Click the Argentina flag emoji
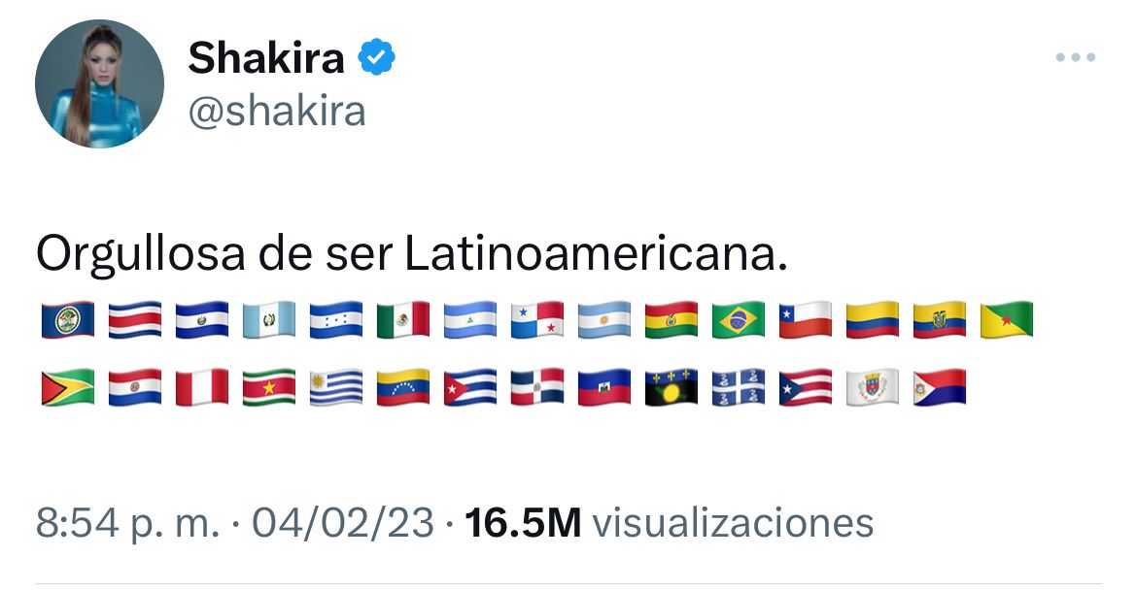Image resolution: width=1137 pixels, height=590 pixels. click(604, 320)
